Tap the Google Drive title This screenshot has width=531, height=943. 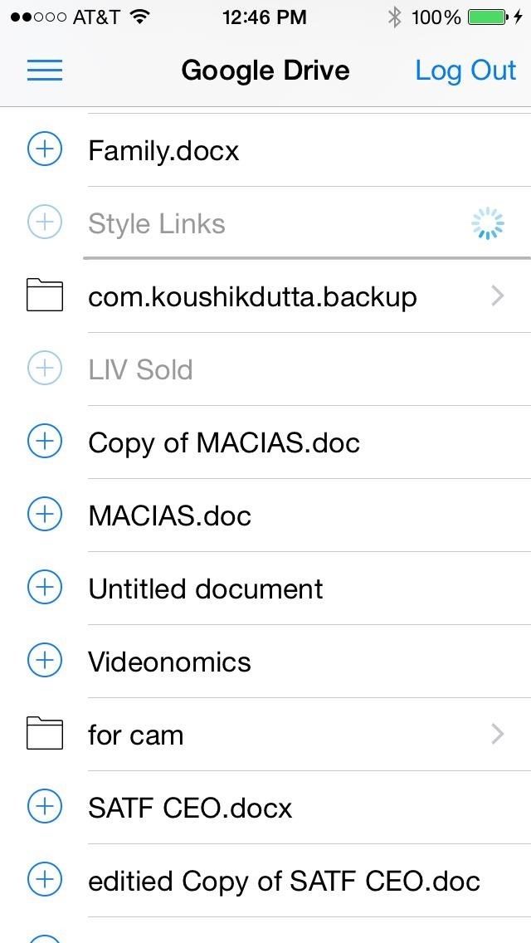pos(265,71)
